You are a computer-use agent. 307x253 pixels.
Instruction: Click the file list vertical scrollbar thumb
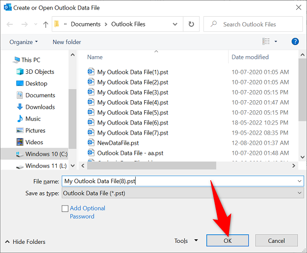pos(302,90)
